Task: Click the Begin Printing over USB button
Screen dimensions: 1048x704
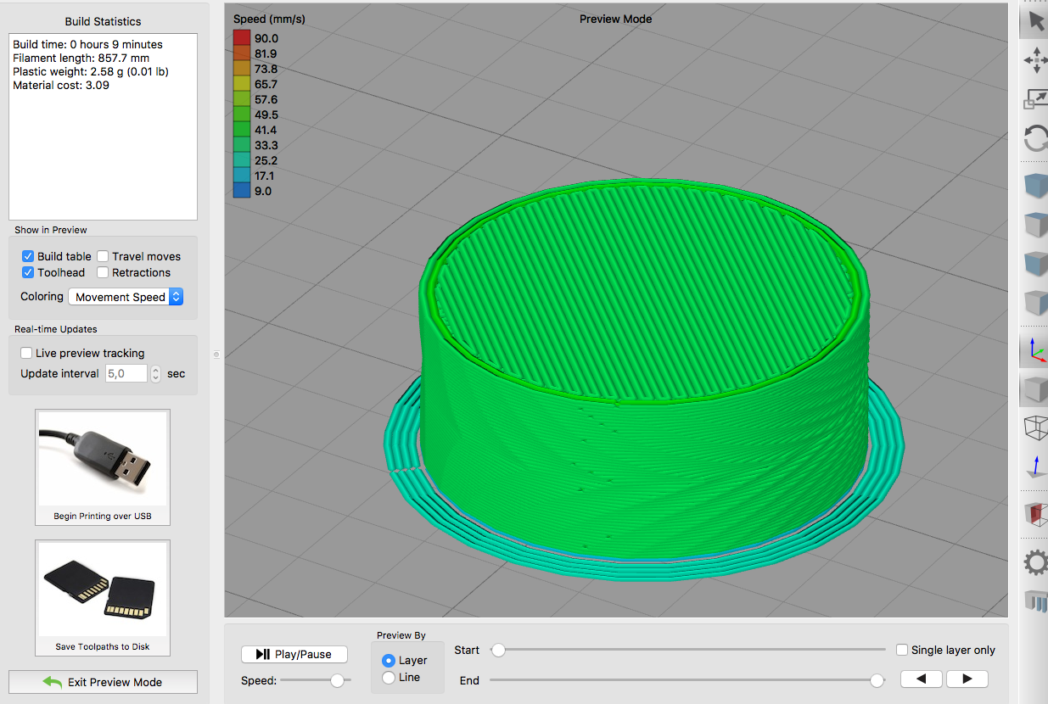Action: pyautogui.click(x=103, y=467)
